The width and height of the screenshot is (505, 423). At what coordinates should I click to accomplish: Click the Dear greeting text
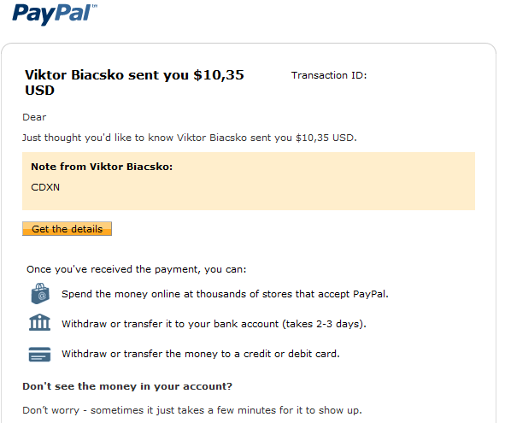(34, 117)
